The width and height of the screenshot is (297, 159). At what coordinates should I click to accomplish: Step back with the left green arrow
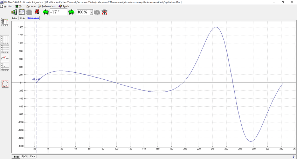pyautogui.click(x=46, y=12)
